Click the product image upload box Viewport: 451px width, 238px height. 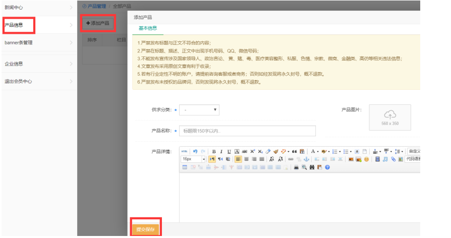(390, 117)
